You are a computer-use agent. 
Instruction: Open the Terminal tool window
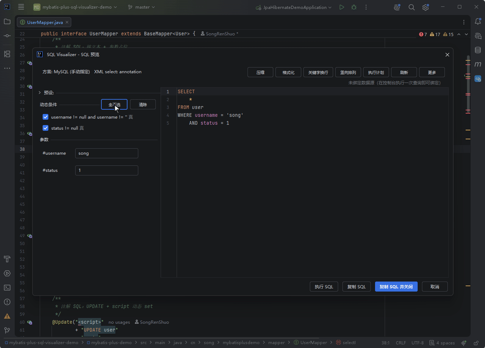click(7, 287)
